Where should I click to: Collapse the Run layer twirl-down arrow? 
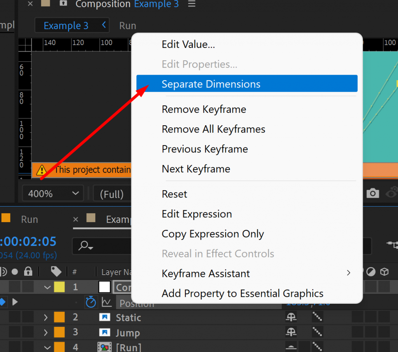(x=47, y=347)
